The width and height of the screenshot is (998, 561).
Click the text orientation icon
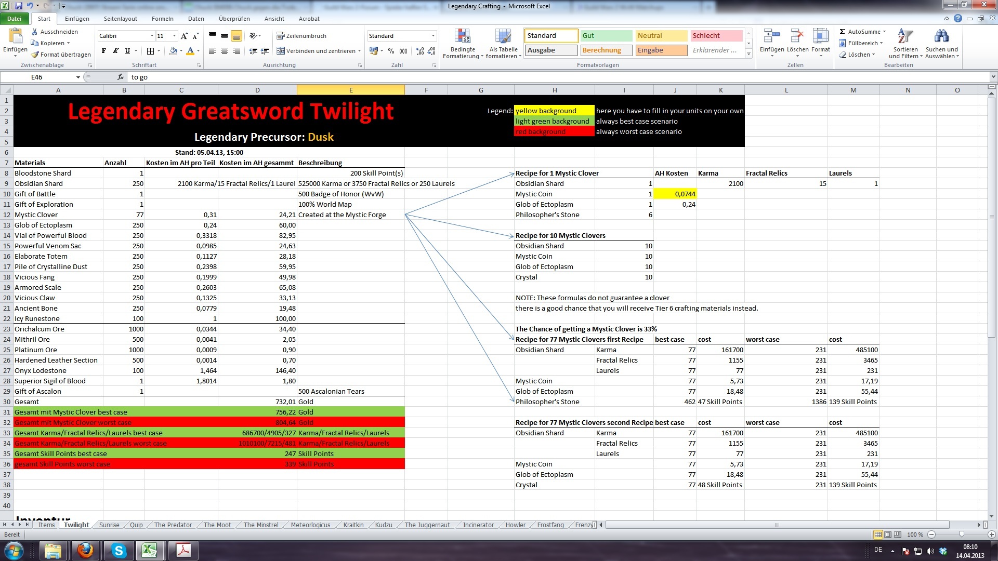pos(253,36)
